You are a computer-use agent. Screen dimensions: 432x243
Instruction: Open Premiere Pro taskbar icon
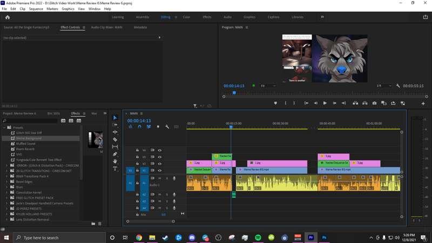click(x=311, y=238)
